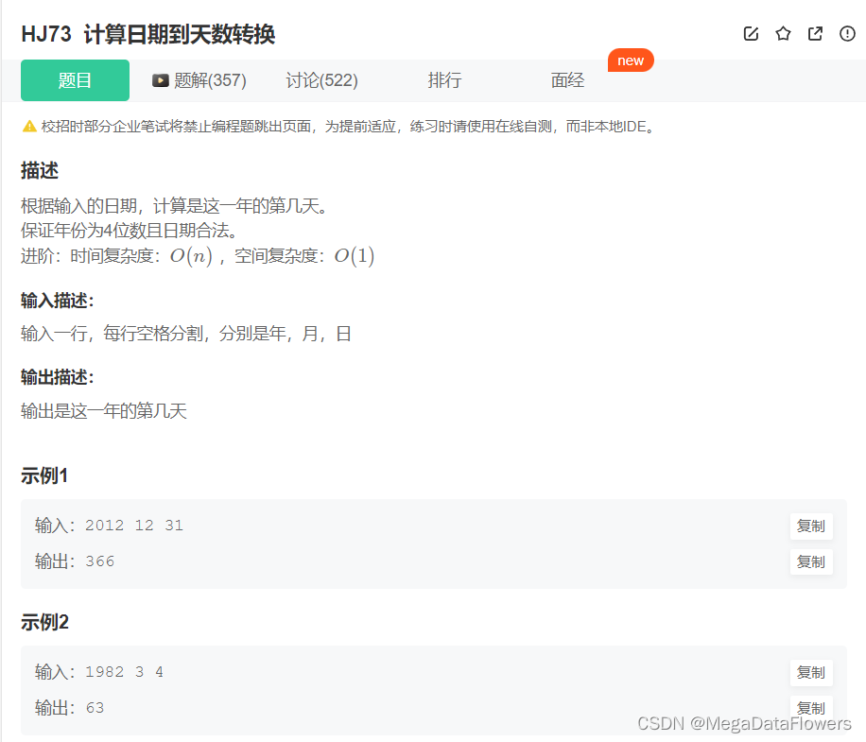Click the edit/feedback pencil icon
The width and height of the screenshot is (866, 742).
pos(751,33)
